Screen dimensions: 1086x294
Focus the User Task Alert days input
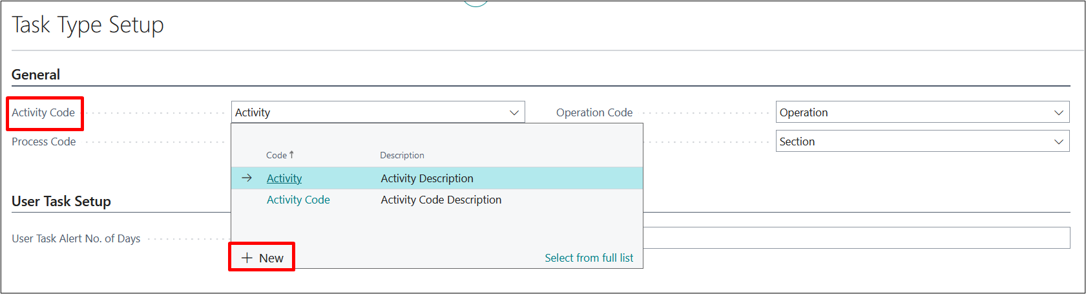[853, 238]
